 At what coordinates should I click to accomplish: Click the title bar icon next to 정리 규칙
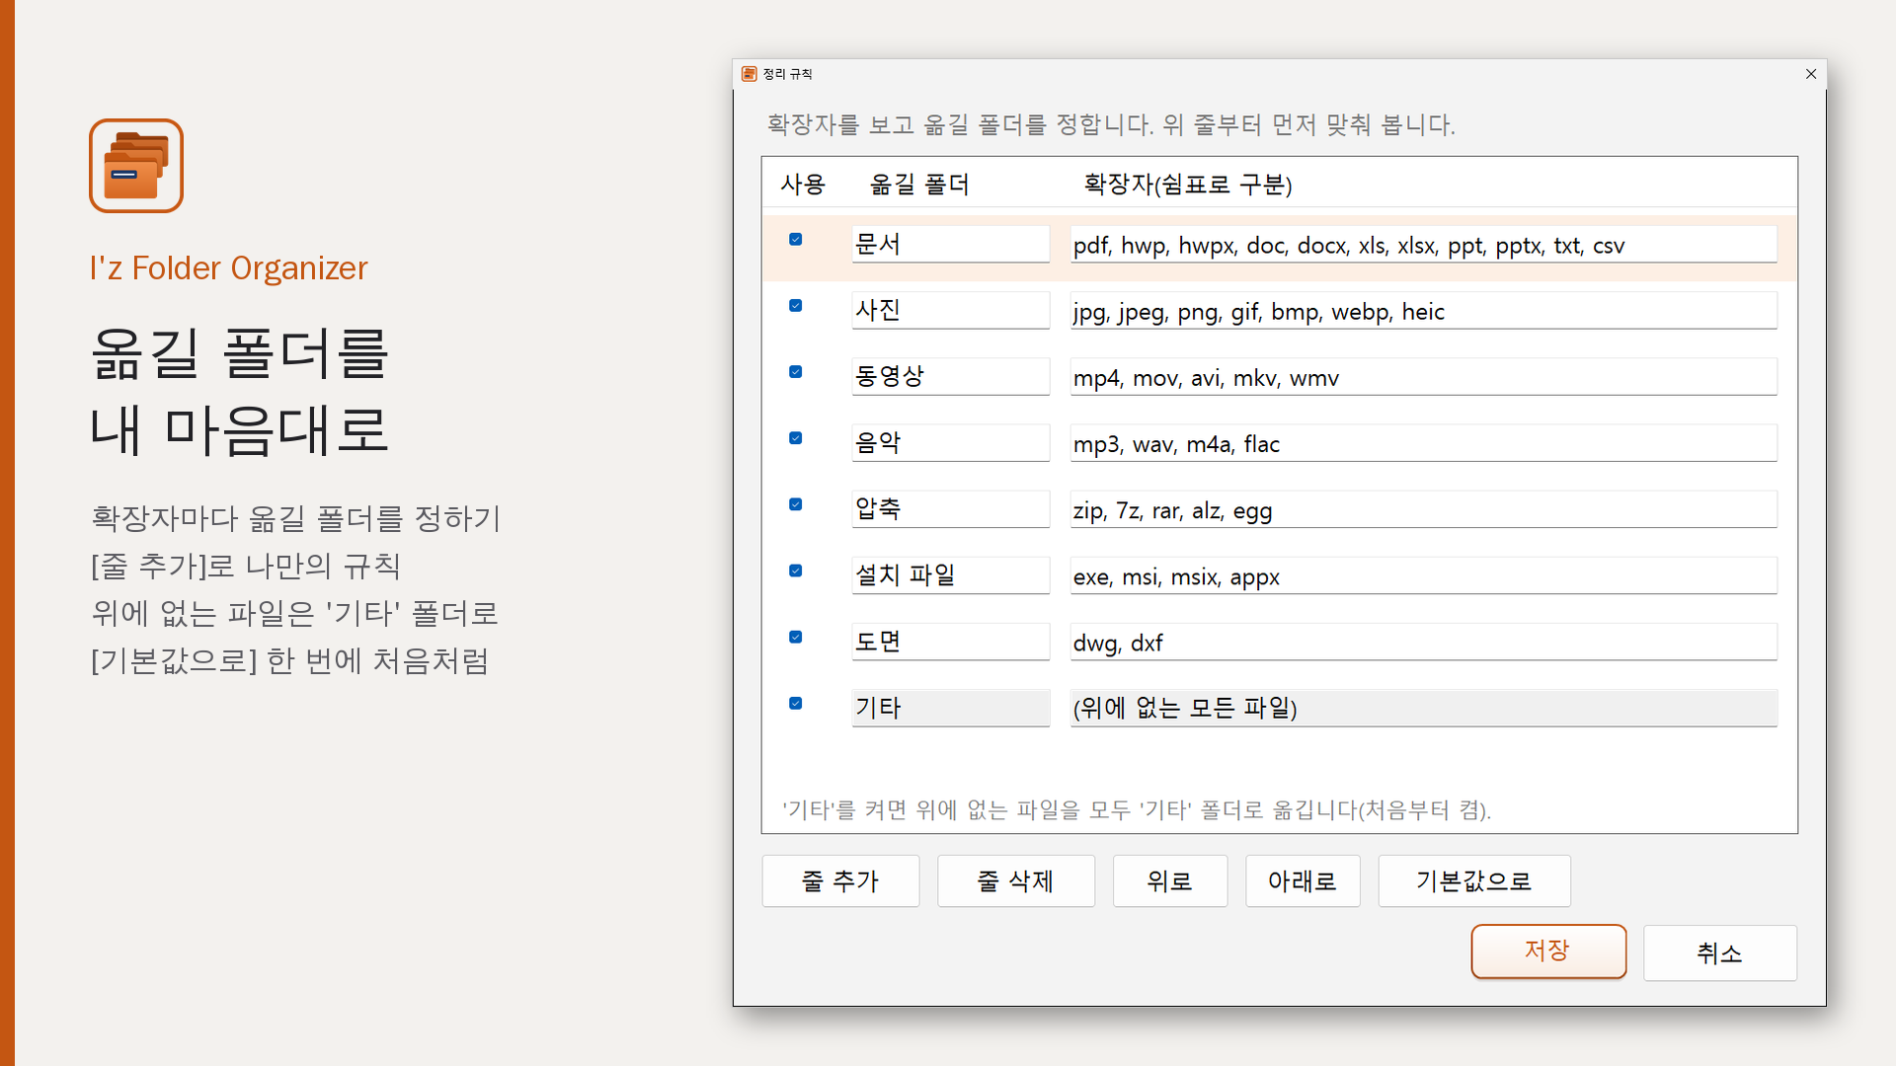tap(750, 74)
